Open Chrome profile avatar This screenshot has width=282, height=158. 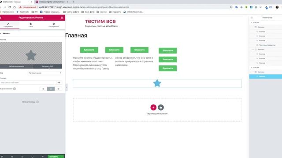click(277, 7)
